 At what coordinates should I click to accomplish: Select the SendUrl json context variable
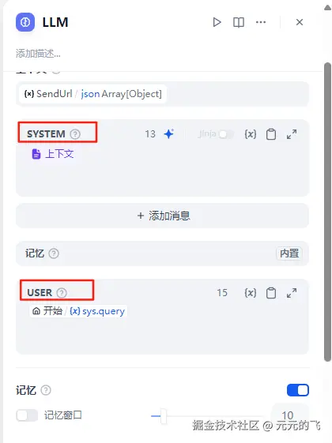pyautogui.click(x=92, y=94)
